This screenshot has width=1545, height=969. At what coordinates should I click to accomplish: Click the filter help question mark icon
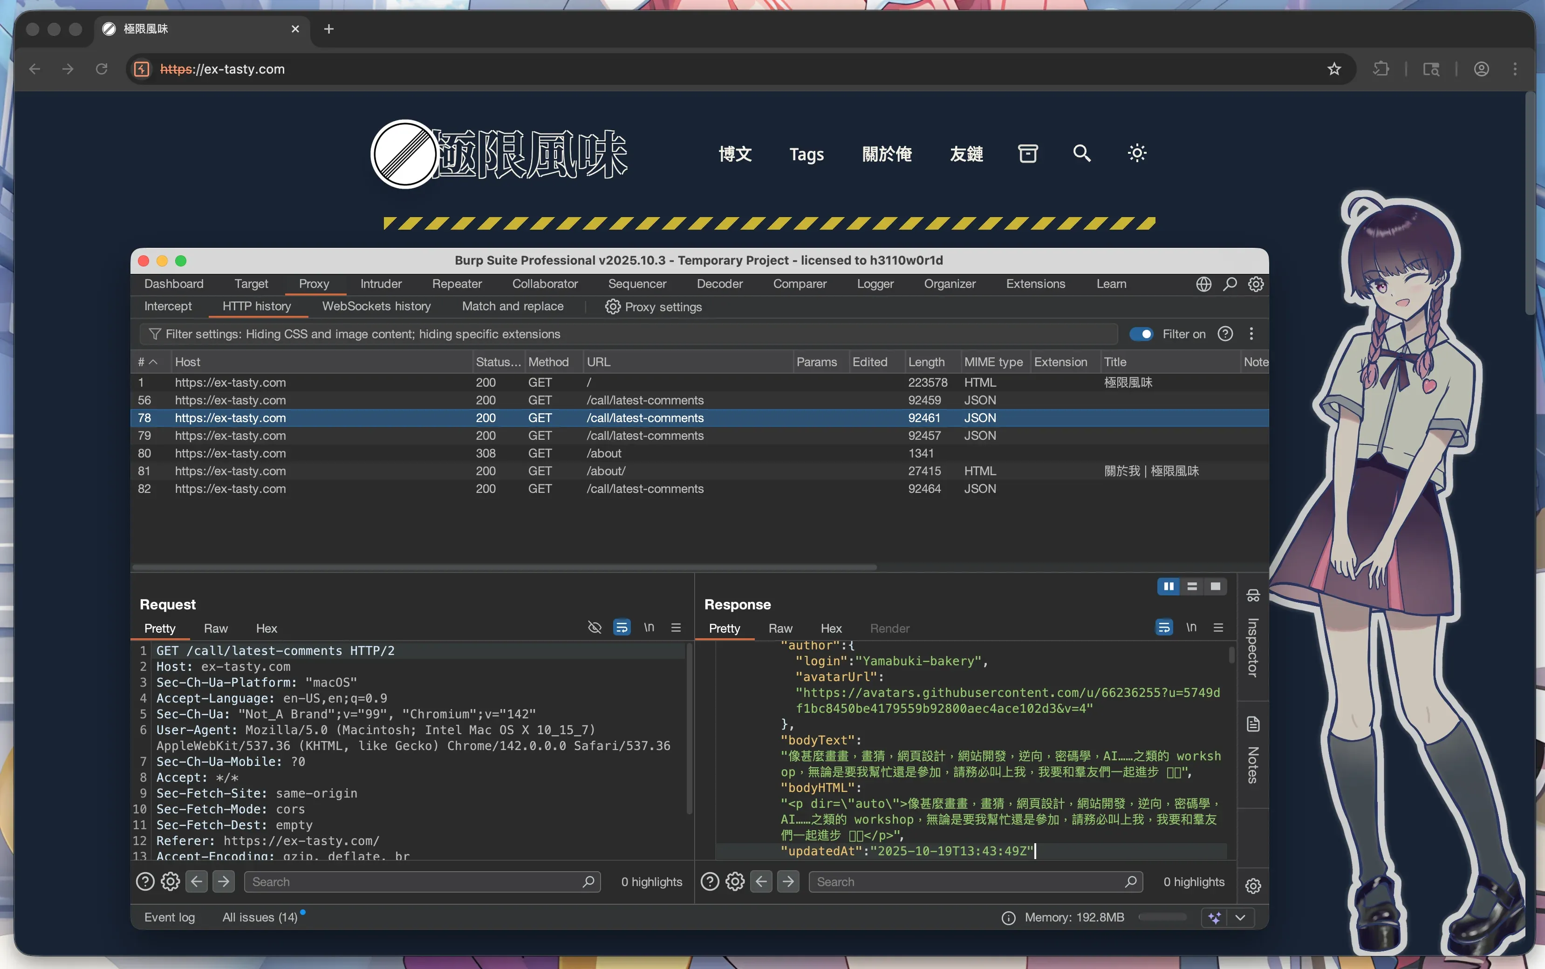1224,334
